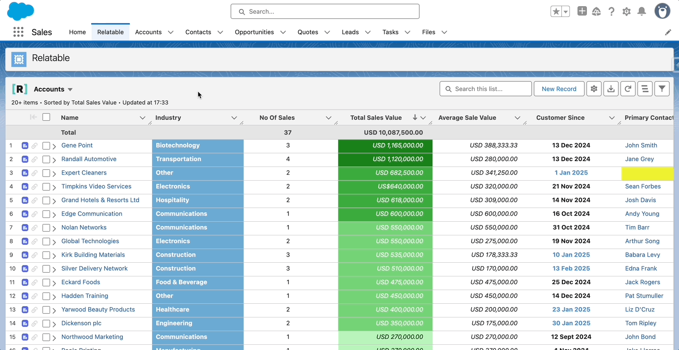Expand the Kirk Building Materials row
The image size is (679, 350).
54,256
